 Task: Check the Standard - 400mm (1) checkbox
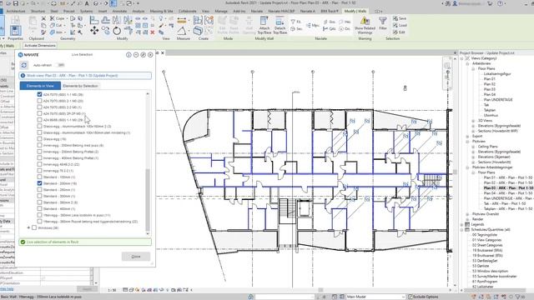pos(39,208)
